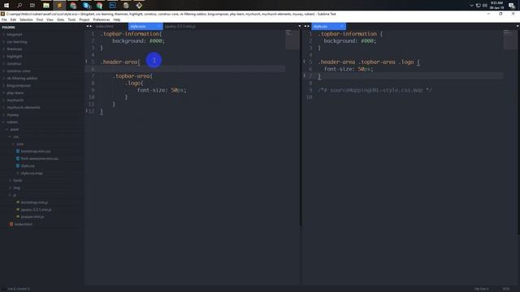Screen dimensions: 520x292
Task: Open the Selection menu
Action: tap(26, 19)
